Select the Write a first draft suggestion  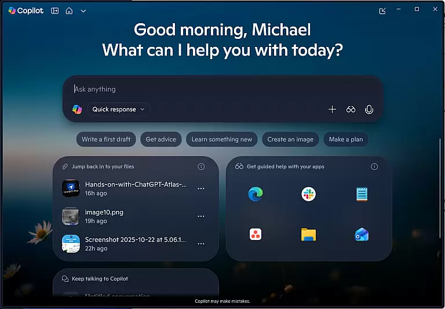pyautogui.click(x=106, y=139)
